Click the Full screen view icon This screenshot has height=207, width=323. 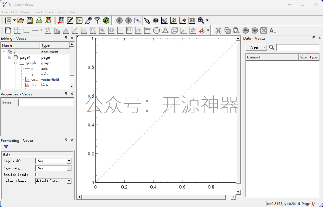138,20
